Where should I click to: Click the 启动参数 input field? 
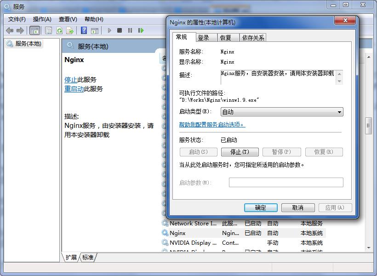(x=286, y=183)
